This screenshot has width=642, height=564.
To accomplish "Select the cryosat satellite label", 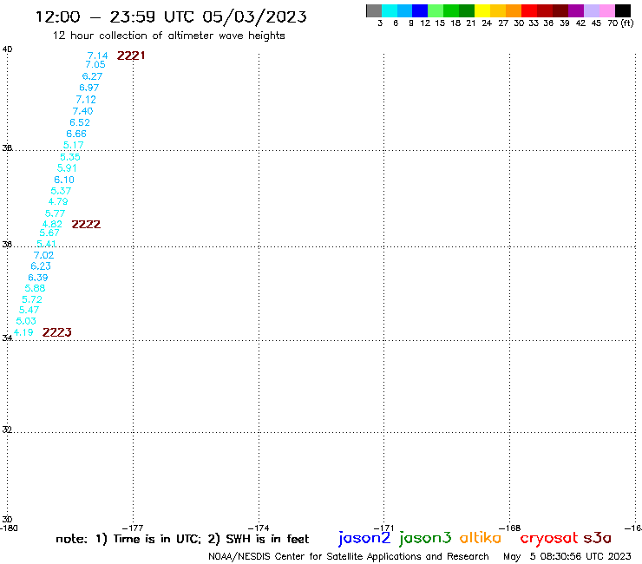I will click(548, 538).
